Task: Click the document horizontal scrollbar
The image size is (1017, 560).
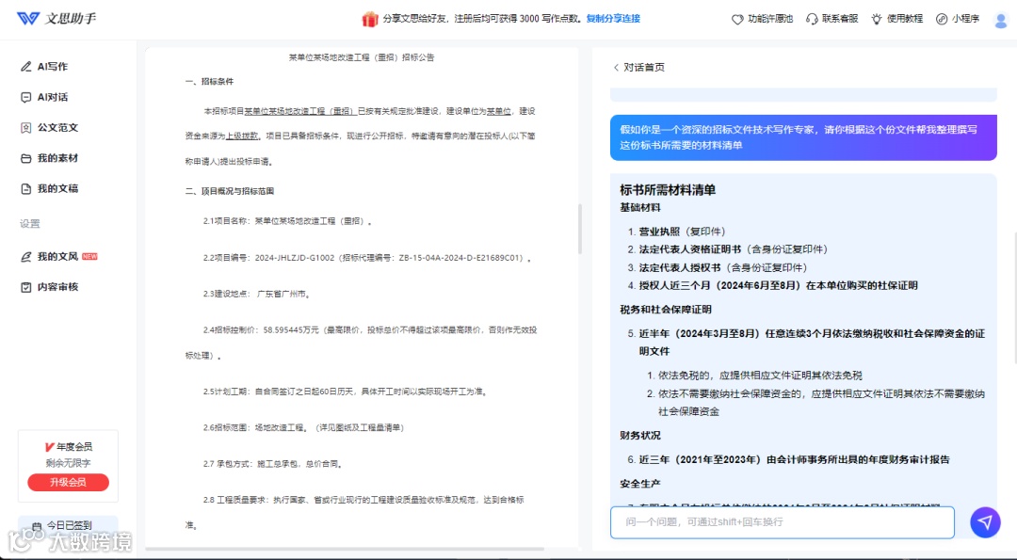Action: 345,549
